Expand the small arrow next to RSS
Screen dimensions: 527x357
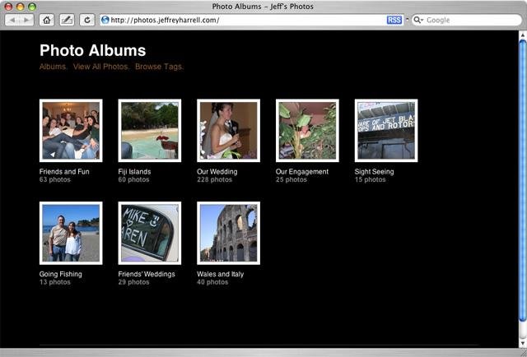407,19
